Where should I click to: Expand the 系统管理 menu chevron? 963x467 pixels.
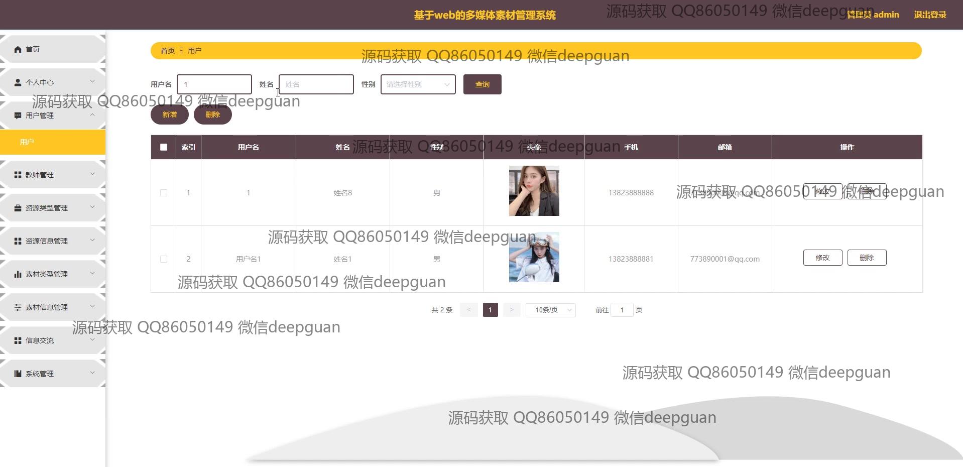pos(92,373)
